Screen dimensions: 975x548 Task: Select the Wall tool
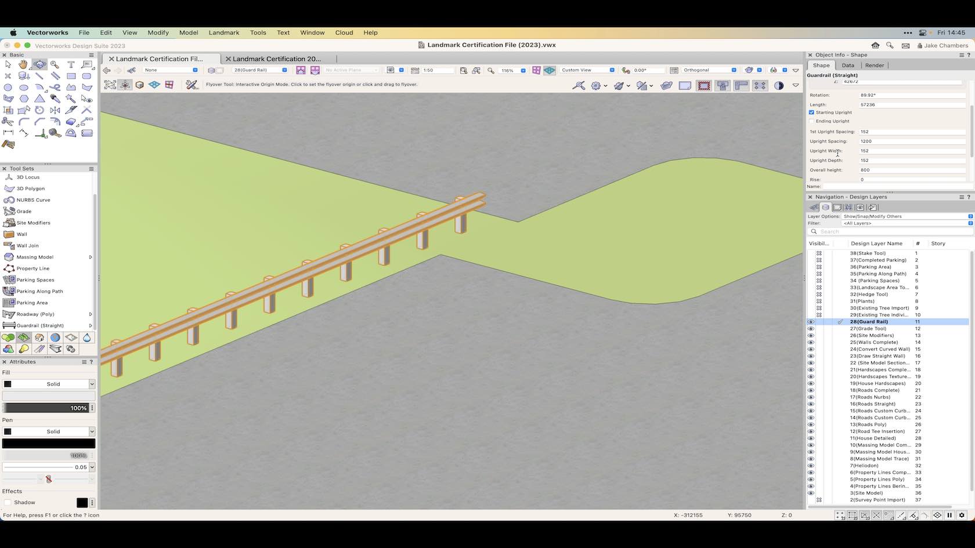click(x=21, y=234)
